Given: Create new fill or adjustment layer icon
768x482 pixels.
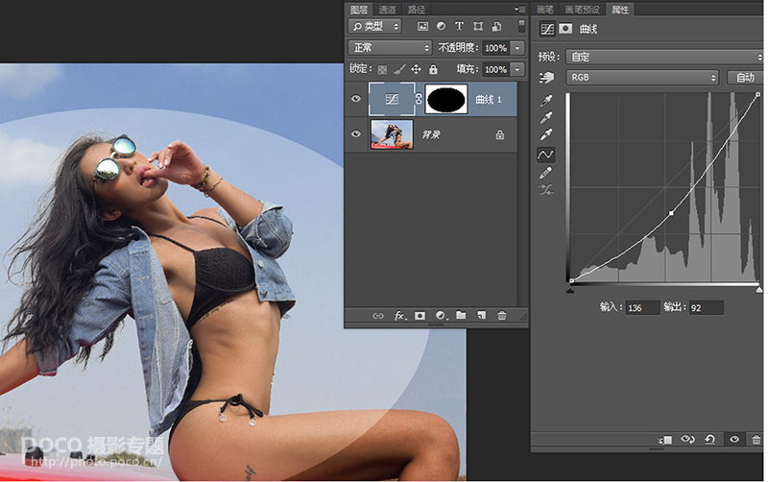Looking at the screenshot, I should pyautogui.click(x=441, y=316).
